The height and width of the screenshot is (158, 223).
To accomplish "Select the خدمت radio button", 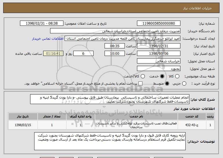I will (x=162, y=76).
